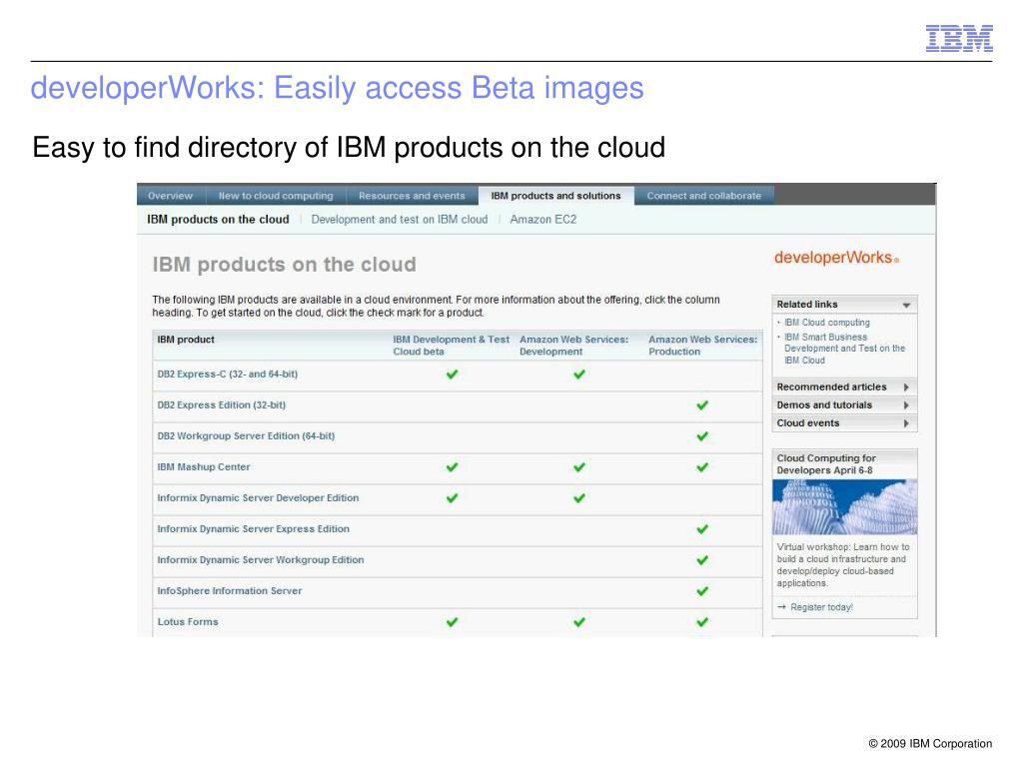1023x767 pixels.
Task: Open the Overview tab
Action: click(170, 196)
